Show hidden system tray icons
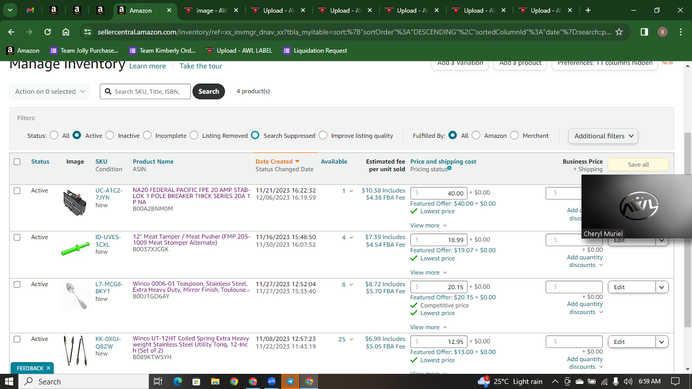The image size is (692, 389). [555, 381]
